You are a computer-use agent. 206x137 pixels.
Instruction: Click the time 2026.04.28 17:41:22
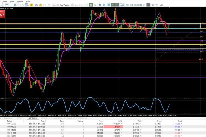point(37,124)
